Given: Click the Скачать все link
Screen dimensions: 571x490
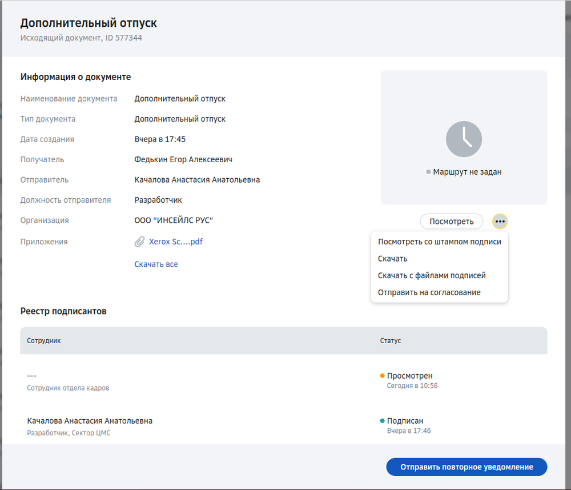Looking at the screenshot, I should [x=156, y=264].
